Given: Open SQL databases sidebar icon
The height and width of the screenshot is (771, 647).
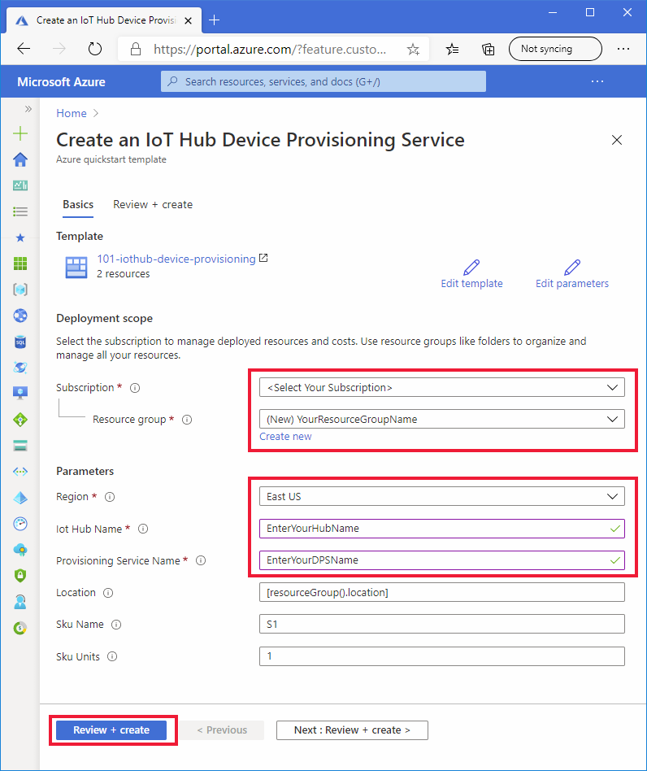Looking at the screenshot, I should (x=20, y=342).
